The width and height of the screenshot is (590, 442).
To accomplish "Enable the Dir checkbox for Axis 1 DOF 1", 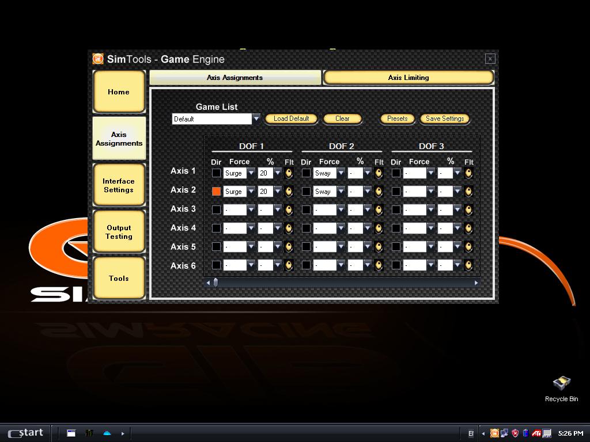I will pos(217,173).
